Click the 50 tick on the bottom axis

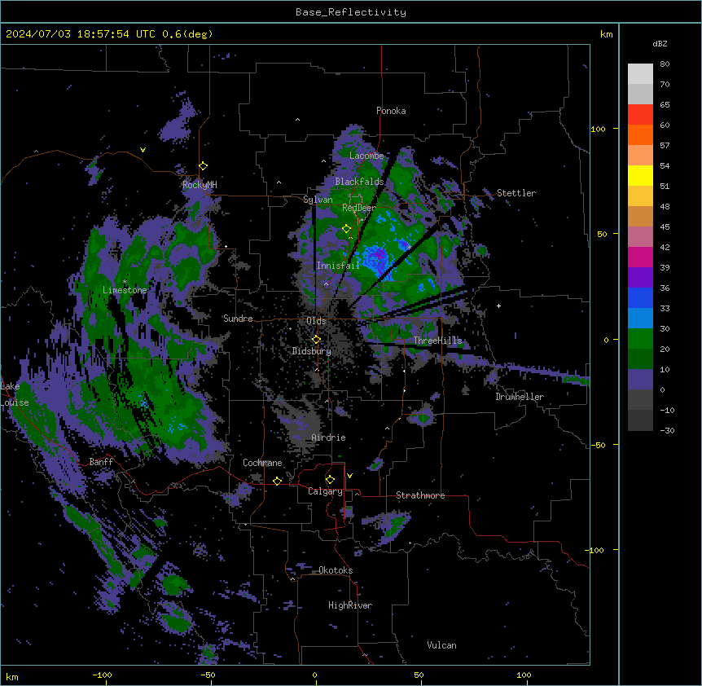pos(419,675)
